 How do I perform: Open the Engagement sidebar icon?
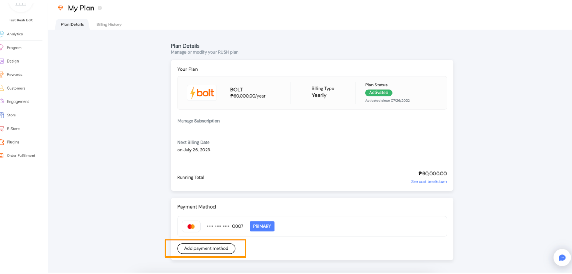point(2,101)
